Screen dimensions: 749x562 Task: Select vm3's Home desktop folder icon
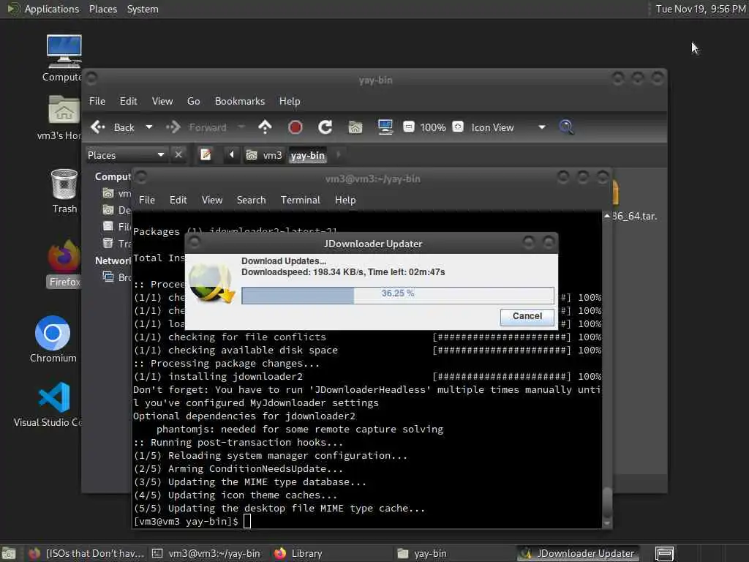[61, 117]
